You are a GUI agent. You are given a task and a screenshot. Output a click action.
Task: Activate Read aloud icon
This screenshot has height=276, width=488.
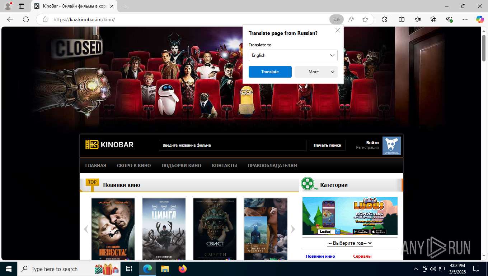point(351,19)
